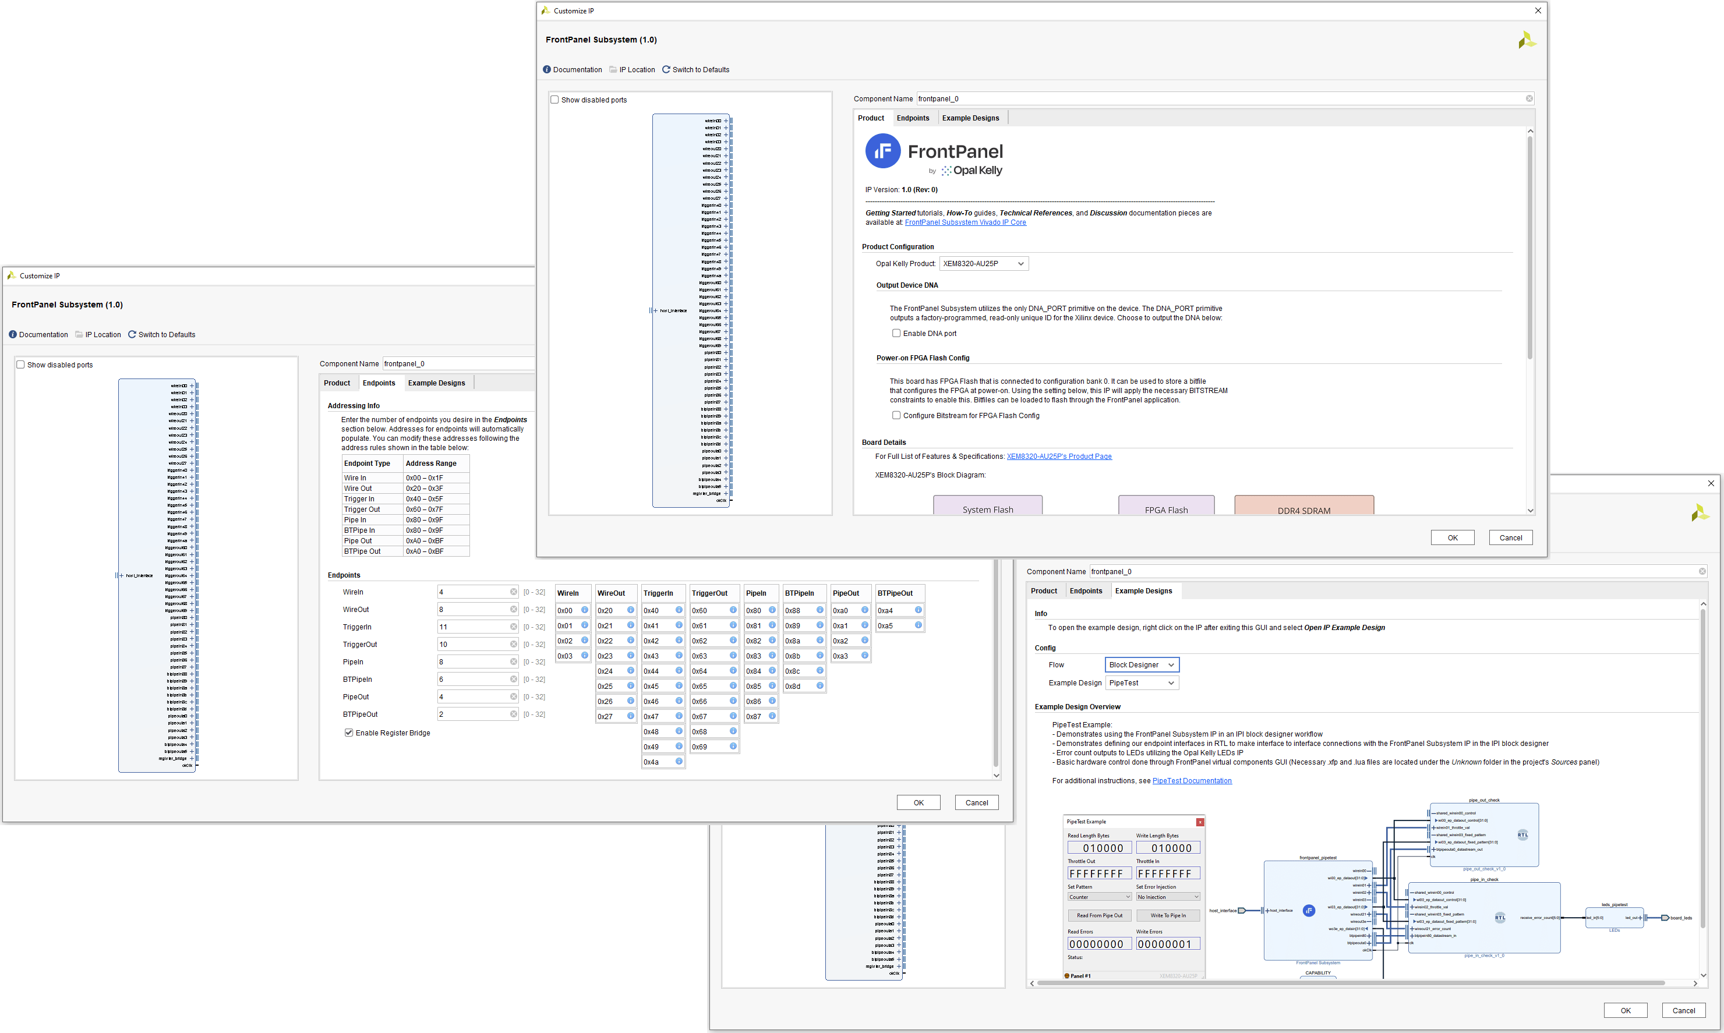Click info icon beside TriggerOut address 0x60

point(733,610)
